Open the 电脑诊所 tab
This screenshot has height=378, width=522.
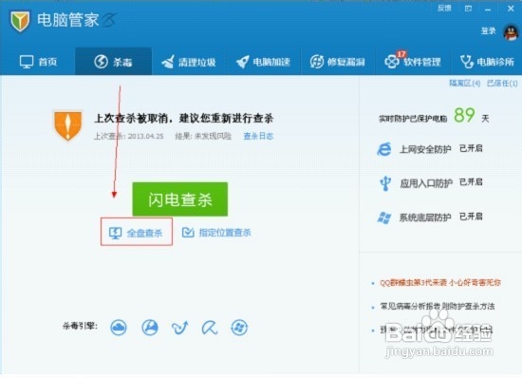click(x=487, y=62)
